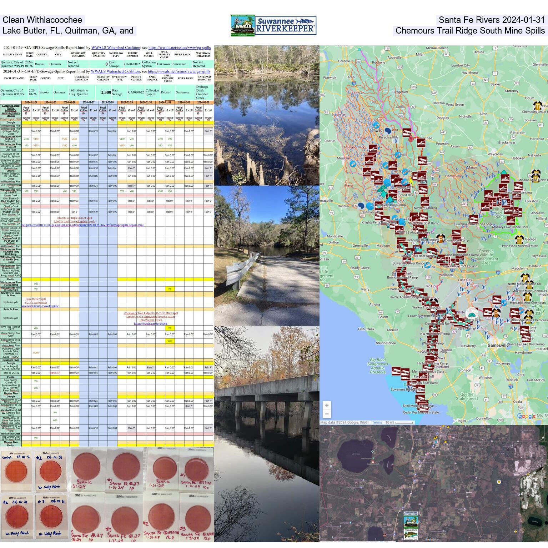Click the yellow W0 cell for Holly Point
Viewport: 548px width, 548px height.
[170, 289]
